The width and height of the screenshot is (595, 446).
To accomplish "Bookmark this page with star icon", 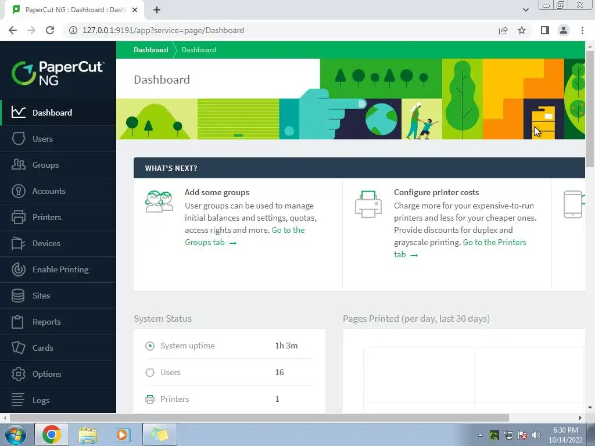I will 522,30.
